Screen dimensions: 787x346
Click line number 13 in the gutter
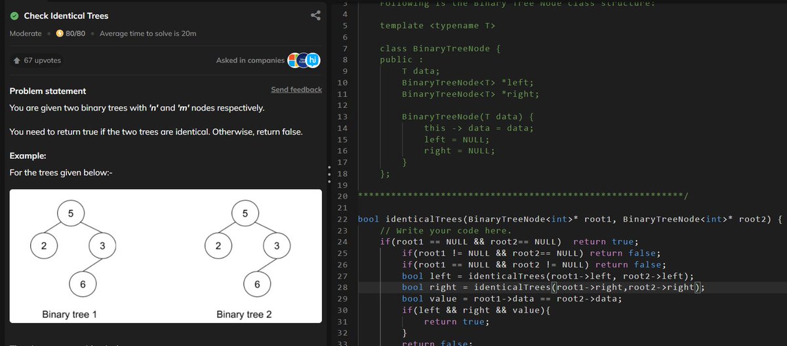(x=341, y=116)
